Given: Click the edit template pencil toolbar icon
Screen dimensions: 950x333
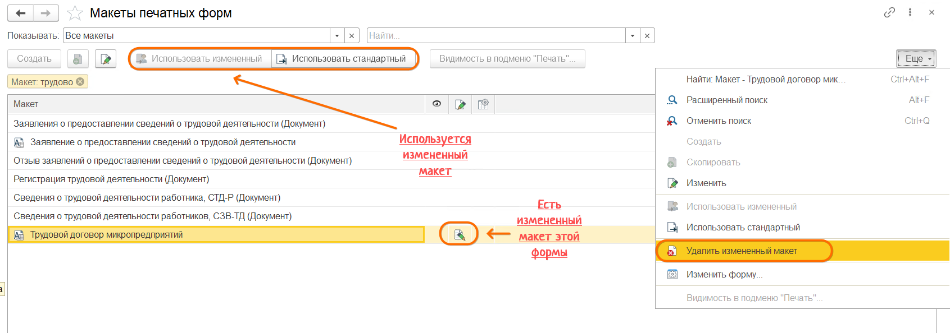Looking at the screenshot, I should click(x=106, y=59).
